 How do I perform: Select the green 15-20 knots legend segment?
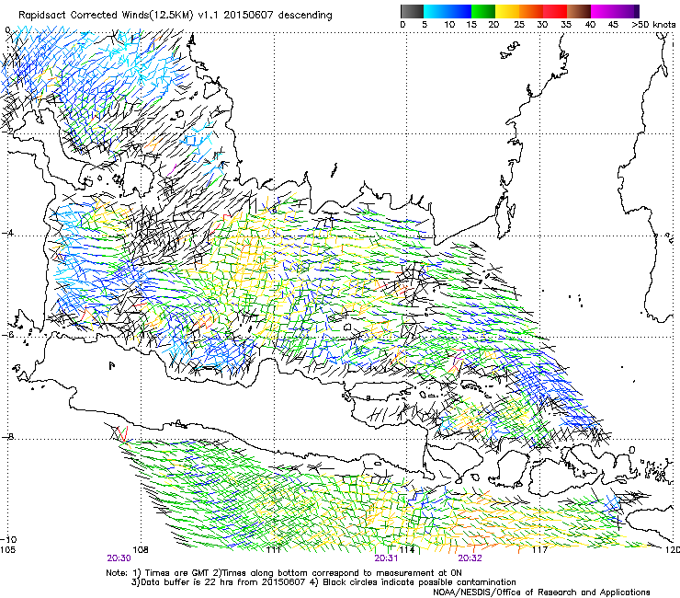tap(483, 11)
